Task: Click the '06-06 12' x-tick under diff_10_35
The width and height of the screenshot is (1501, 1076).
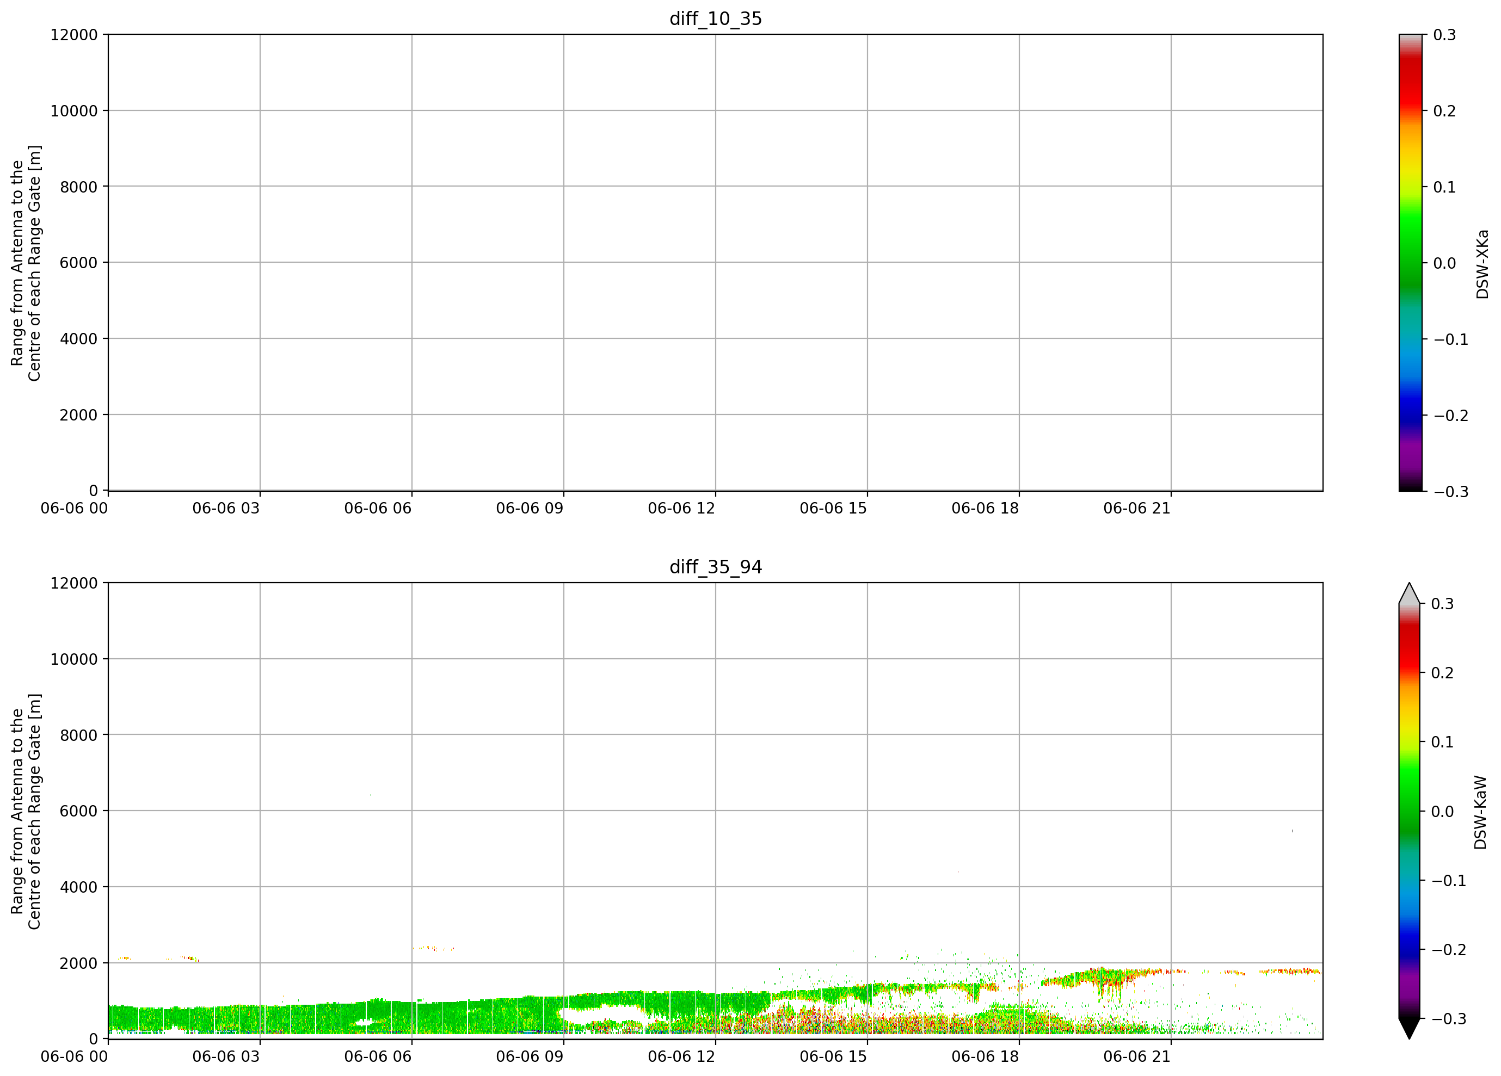Action: coord(682,508)
